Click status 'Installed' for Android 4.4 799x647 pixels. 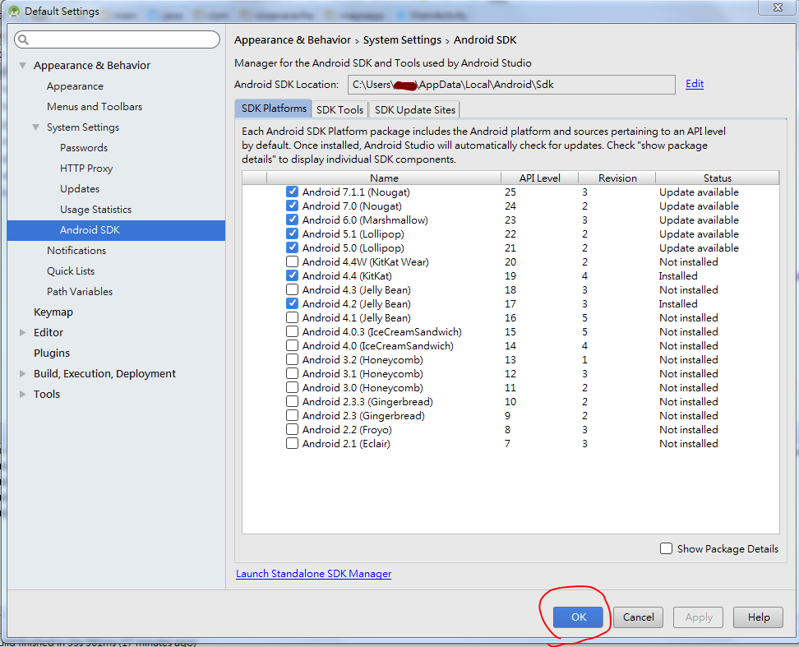pos(677,275)
